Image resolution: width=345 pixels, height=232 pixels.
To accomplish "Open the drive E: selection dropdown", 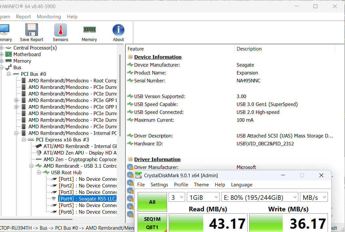I will click(259, 197).
